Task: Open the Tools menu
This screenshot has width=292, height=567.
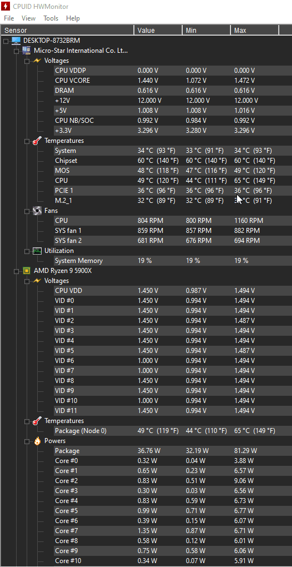Action: pos(51,18)
